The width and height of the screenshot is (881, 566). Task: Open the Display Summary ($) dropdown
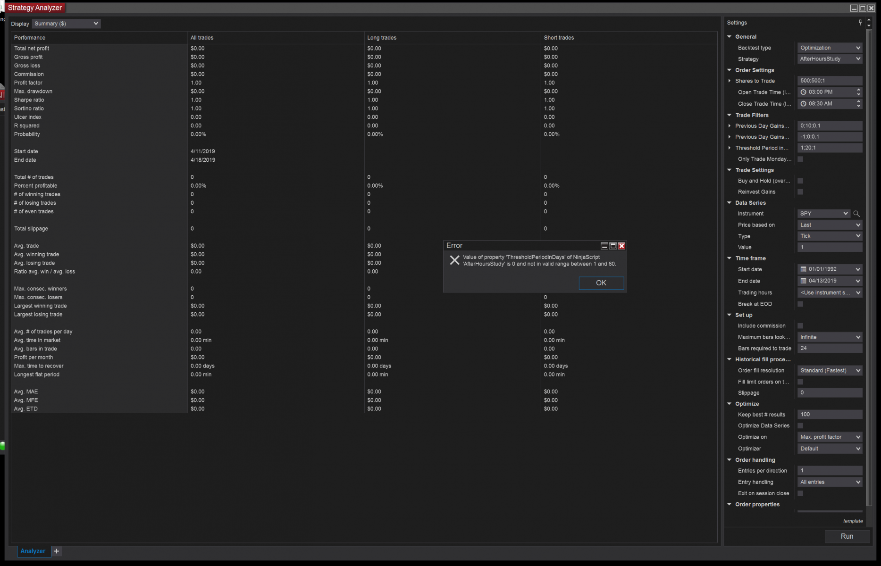click(x=66, y=24)
